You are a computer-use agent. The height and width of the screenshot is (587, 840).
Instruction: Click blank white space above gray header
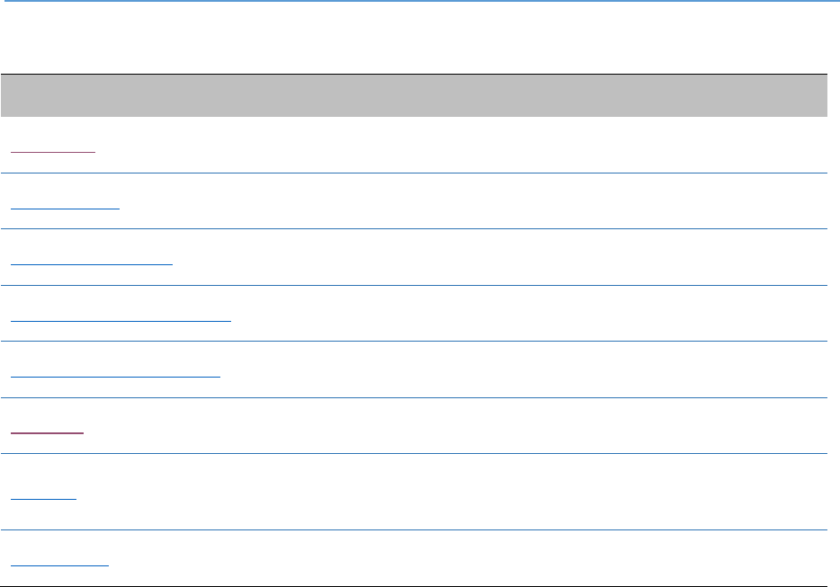pyautogui.click(x=414, y=38)
